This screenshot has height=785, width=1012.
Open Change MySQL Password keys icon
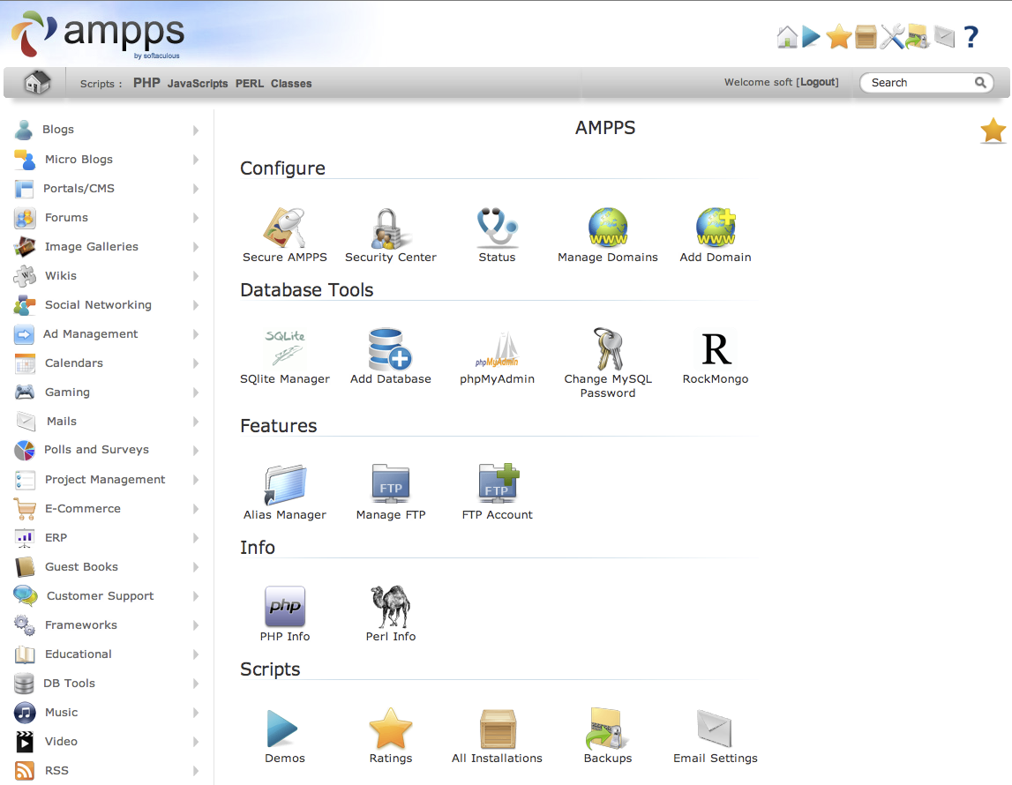tap(608, 348)
